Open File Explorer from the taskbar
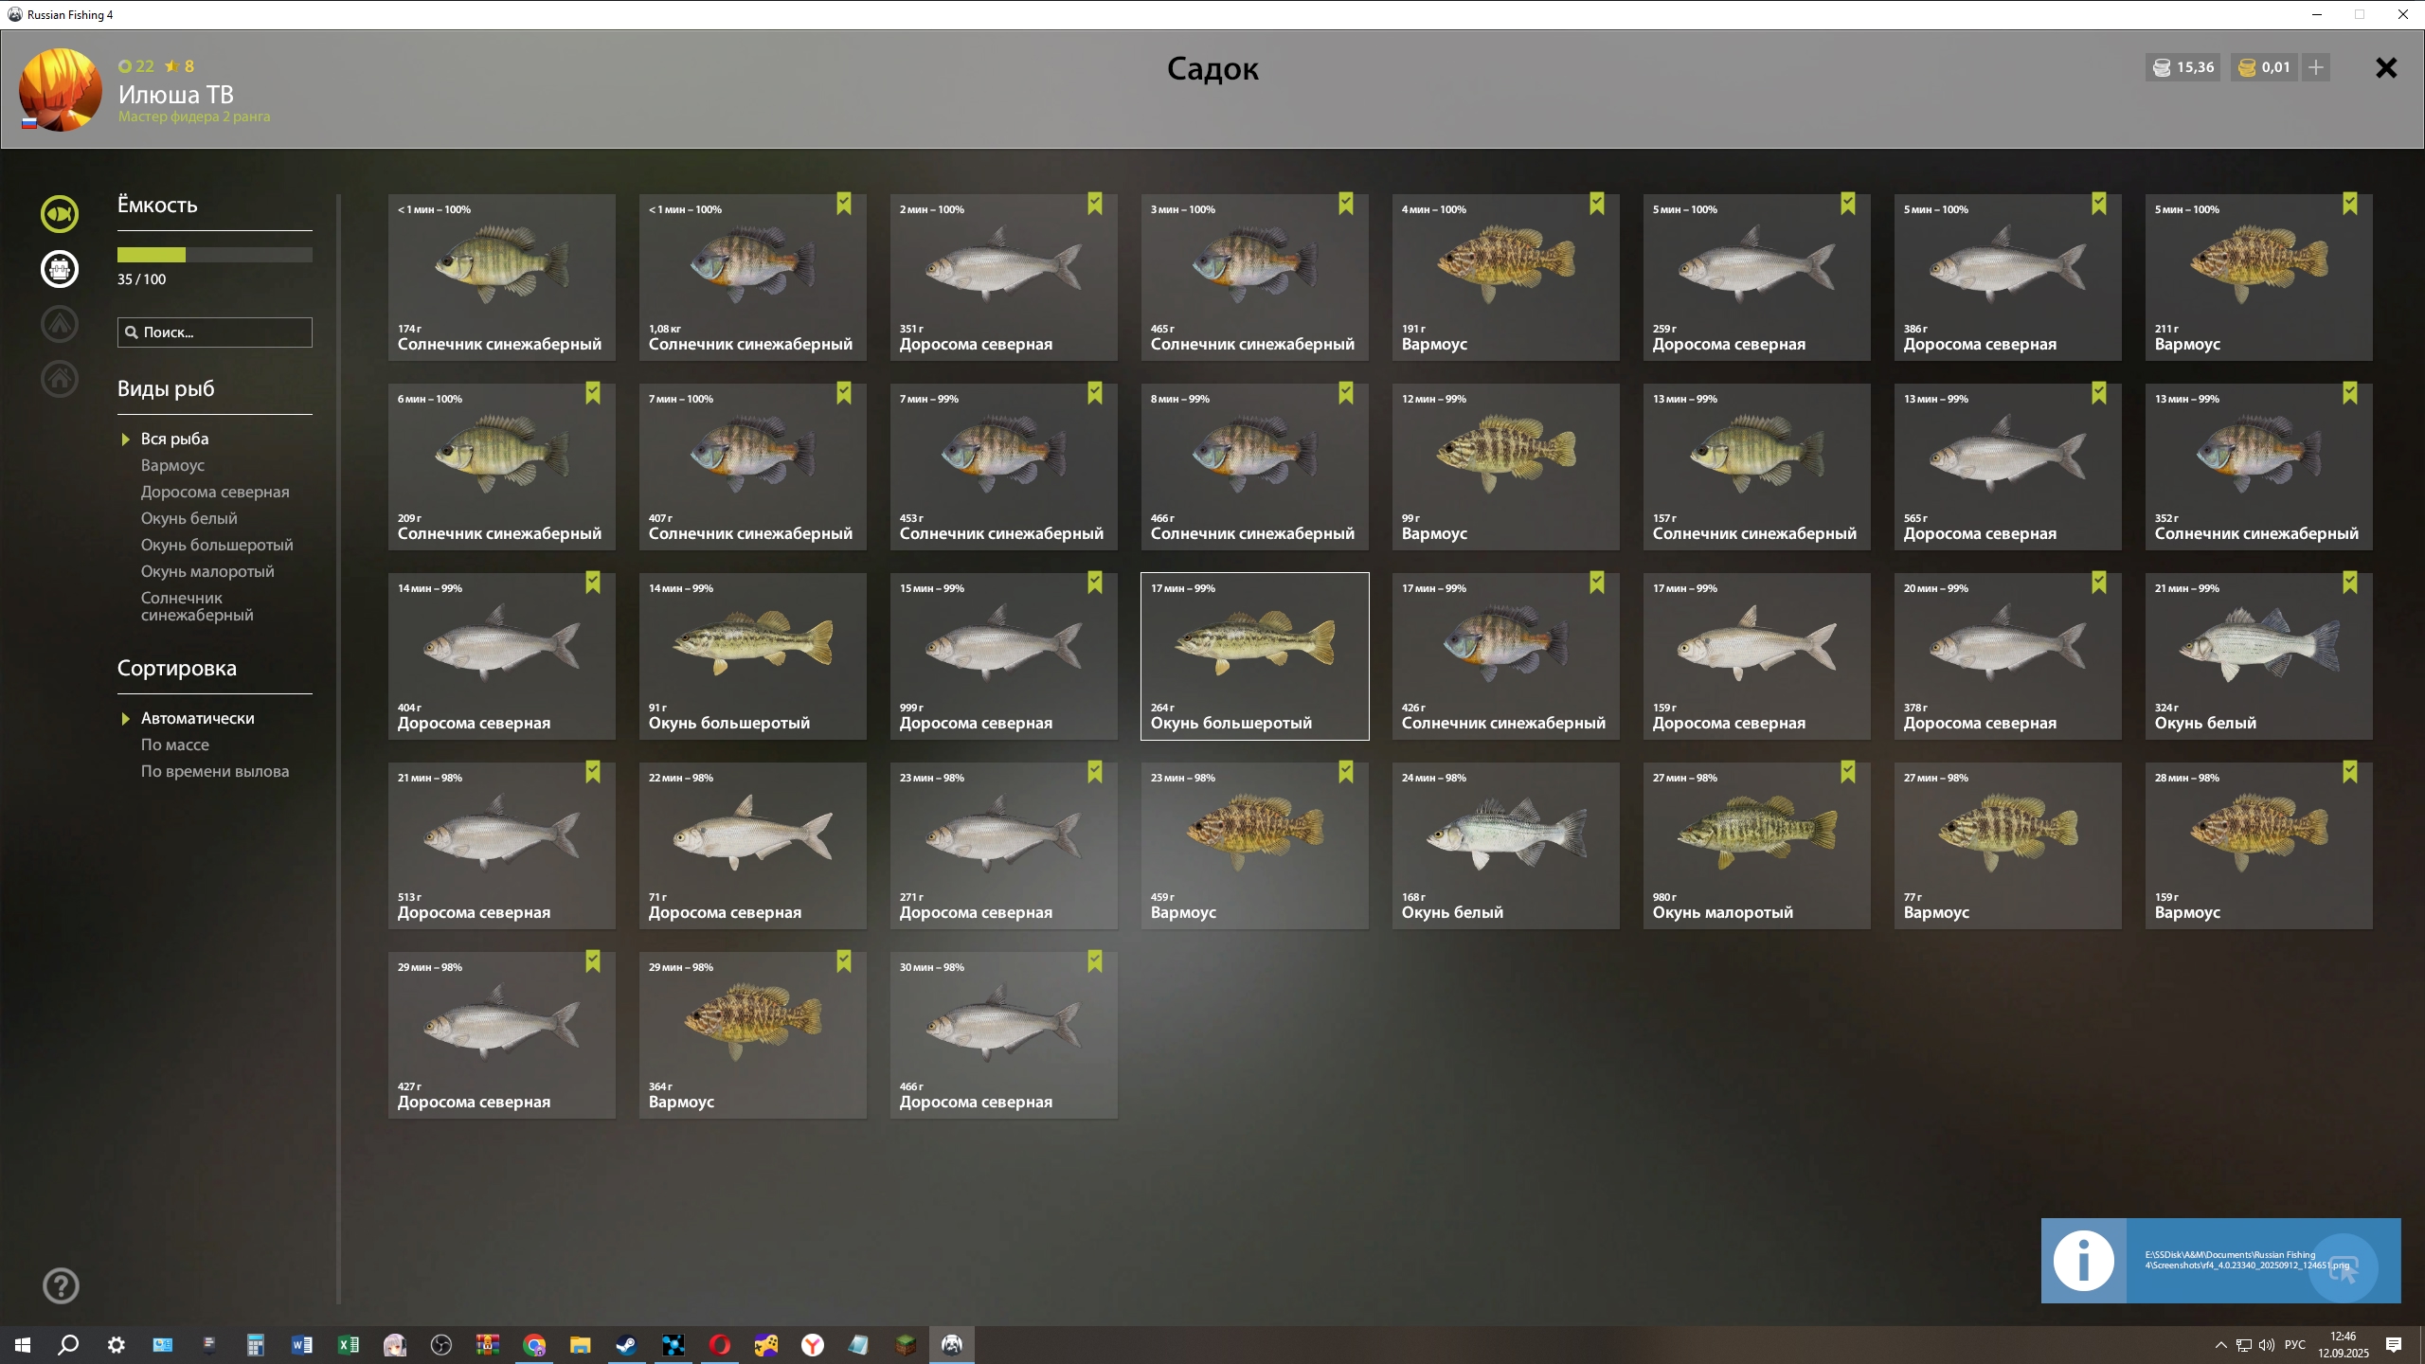Image resolution: width=2425 pixels, height=1364 pixels. point(580,1345)
